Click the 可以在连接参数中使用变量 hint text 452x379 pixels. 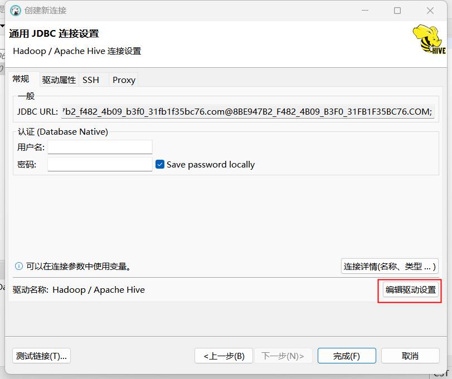click(79, 266)
